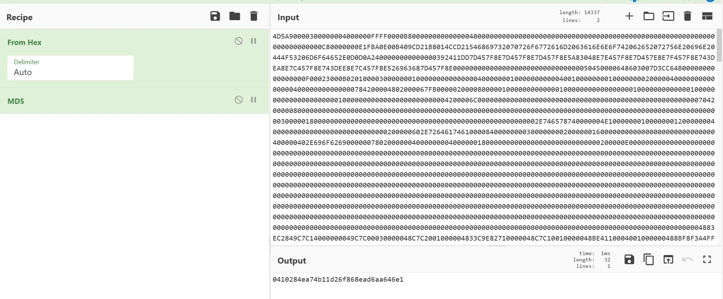Save the output to file
Image resolution: width=723 pixels, height=299 pixels.
pos(629,260)
